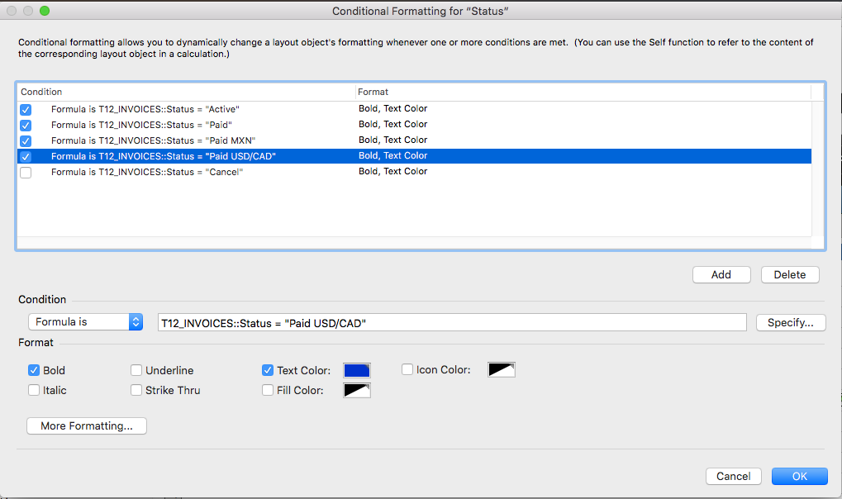Click the condition formula input field

452,322
